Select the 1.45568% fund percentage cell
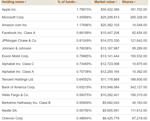This screenshot has width=150, height=121. point(84,17)
